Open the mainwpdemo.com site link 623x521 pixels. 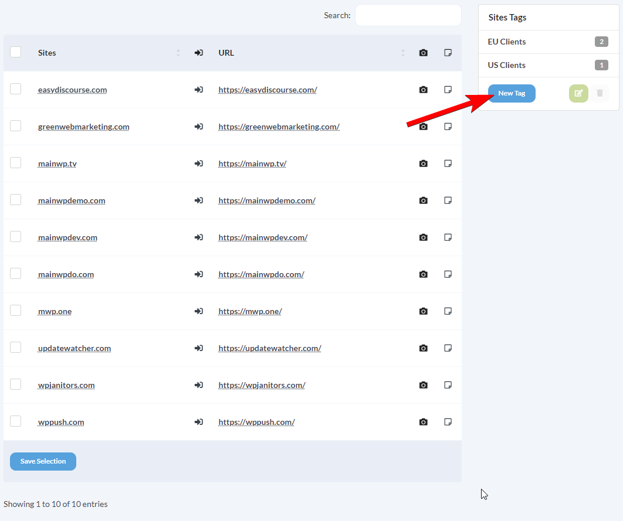[72, 201]
